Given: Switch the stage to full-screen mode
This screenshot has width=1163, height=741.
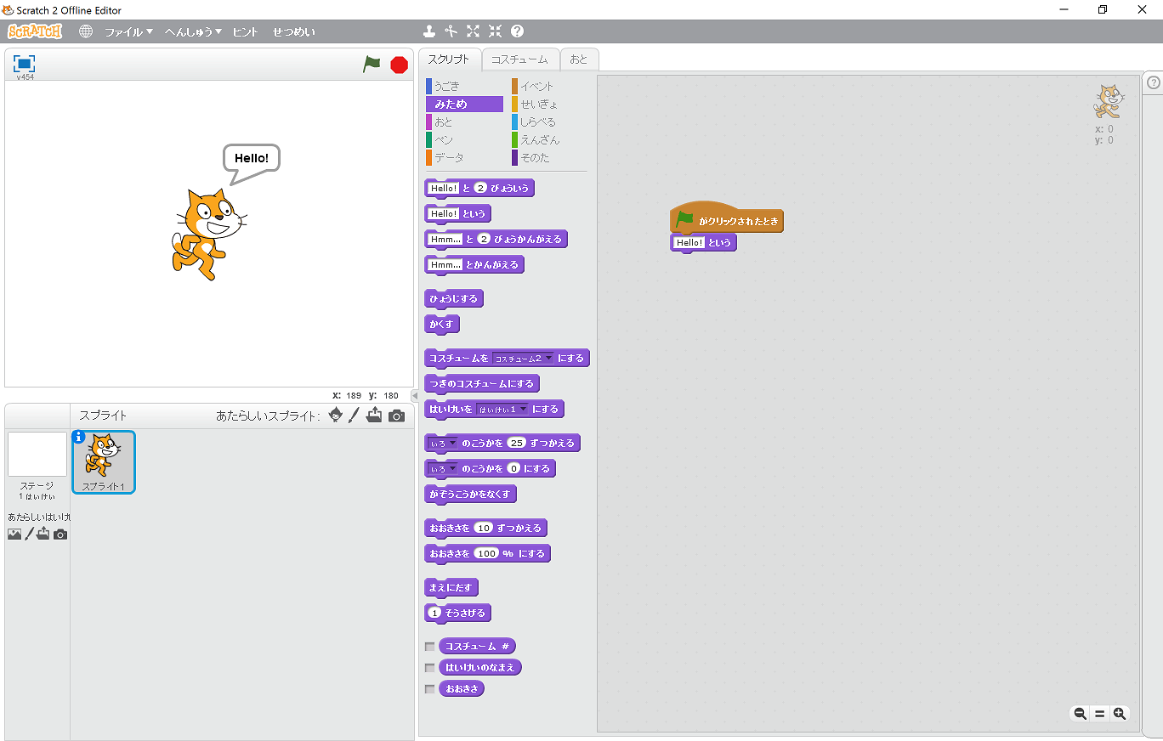Looking at the screenshot, I should 25,64.
